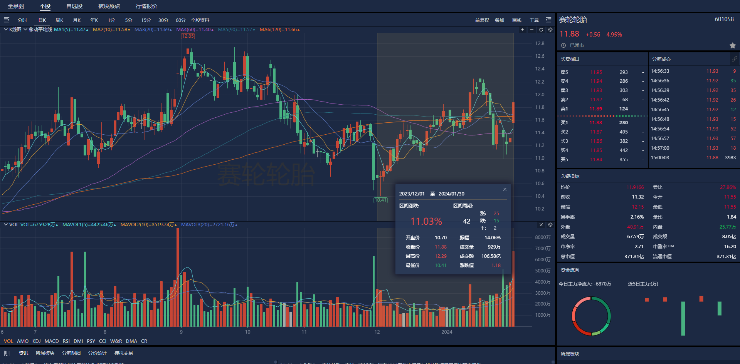740x364 pixels.
Task: Zoom in K-line chart with plus icon
Action: pos(523,30)
